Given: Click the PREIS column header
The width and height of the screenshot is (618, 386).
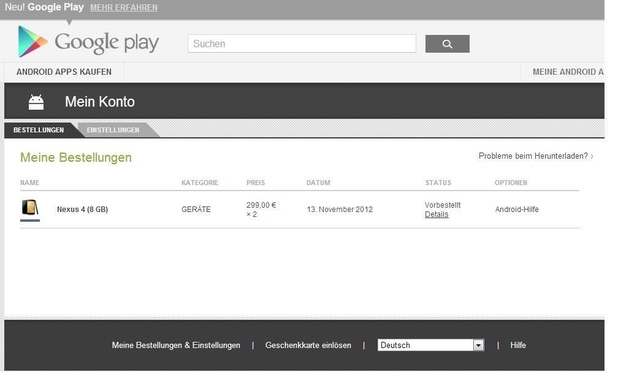Looking at the screenshot, I should 256,183.
